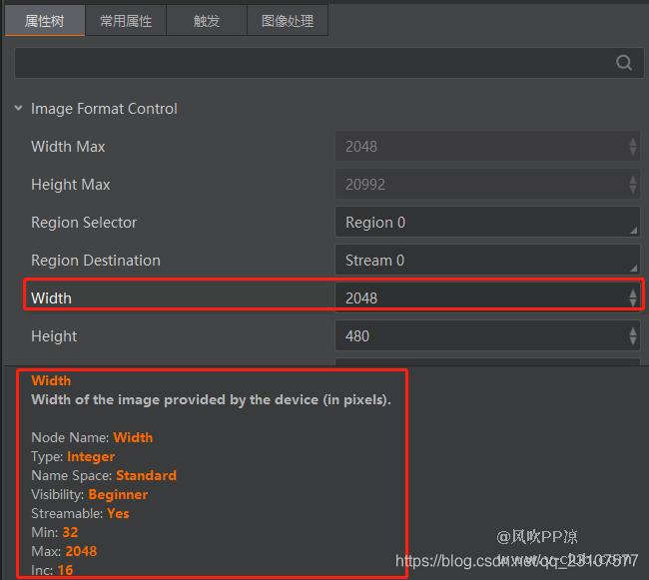The width and height of the screenshot is (649, 580).
Task: Adjust the Width spinner arrows
Action: coord(632,298)
